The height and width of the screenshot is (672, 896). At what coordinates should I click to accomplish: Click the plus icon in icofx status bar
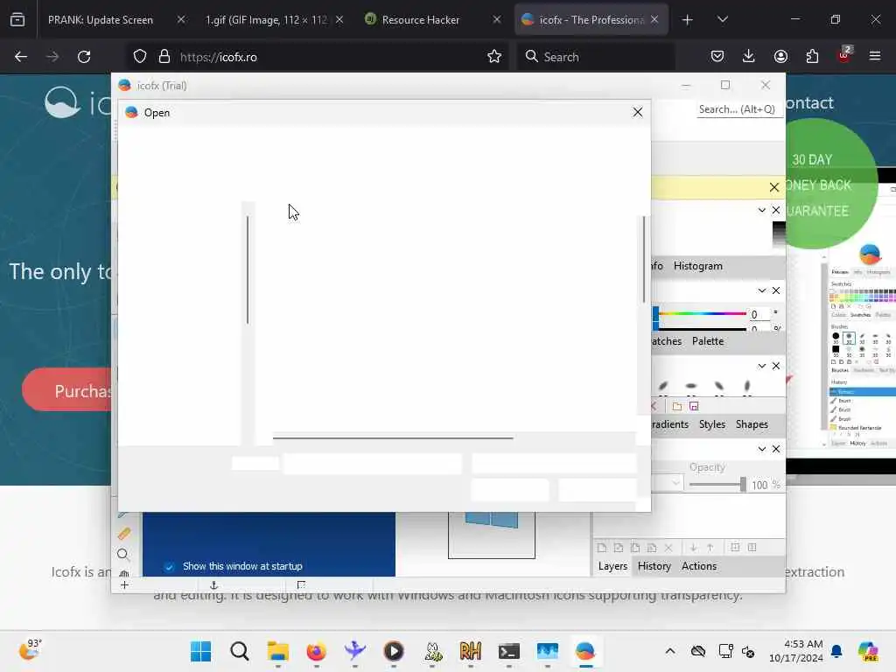pos(124,585)
